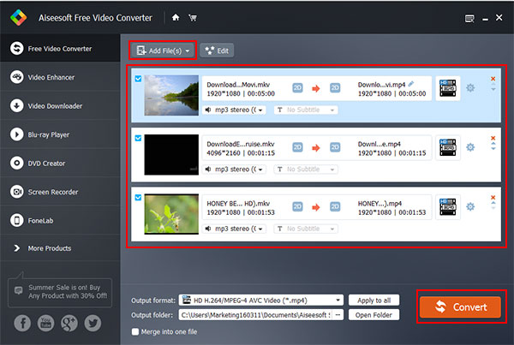This screenshot has height=345, width=514.
Task: Open audio track dropdown for DownloadE...ruise.mkv
Action: 235,170
